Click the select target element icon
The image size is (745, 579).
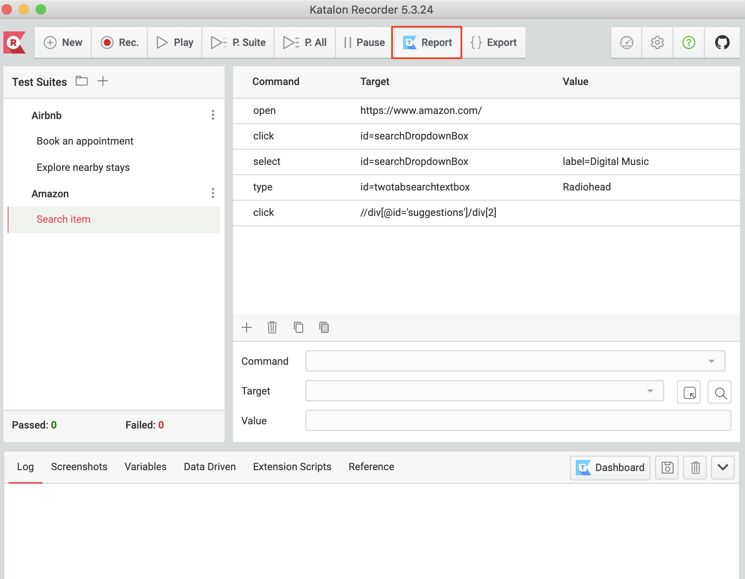pos(689,392)
